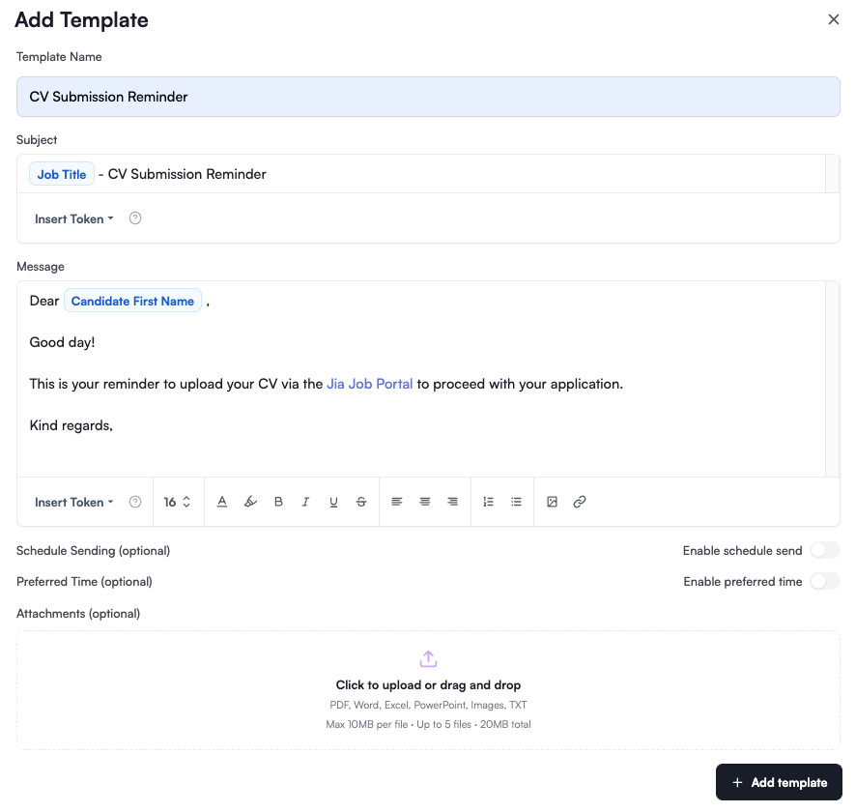Click the Add template button
Viewport: 856px width, 812px height.
[779, 782]
